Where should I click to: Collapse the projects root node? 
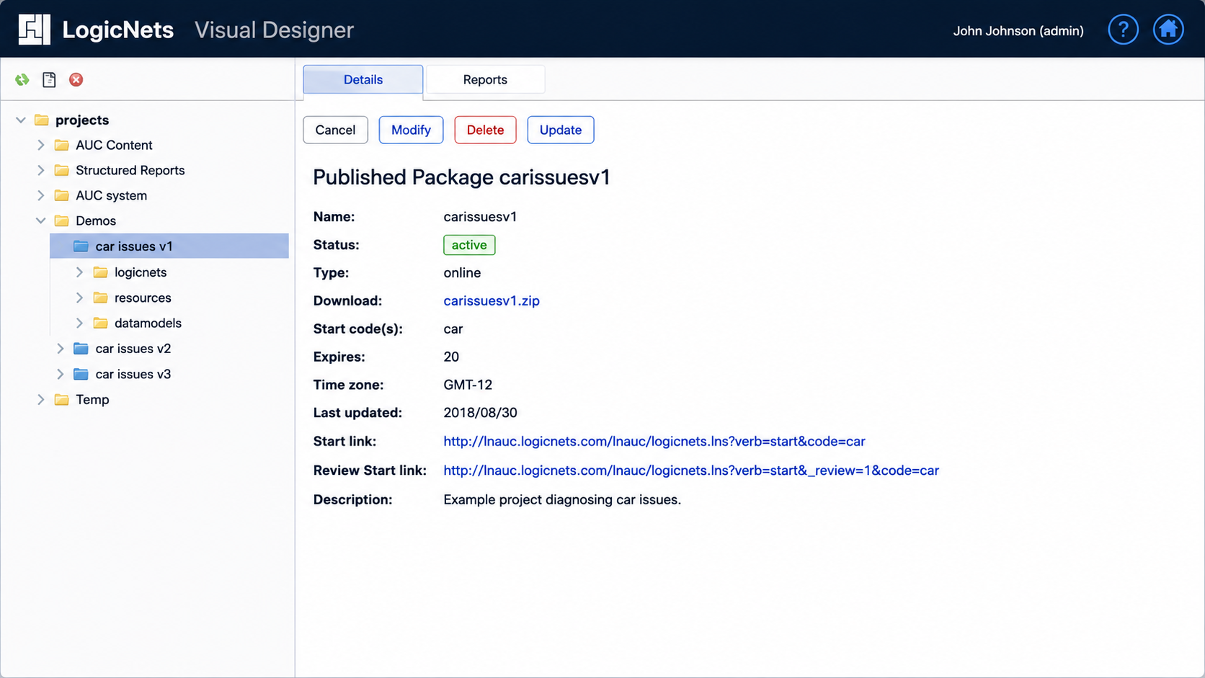point(21,120)
